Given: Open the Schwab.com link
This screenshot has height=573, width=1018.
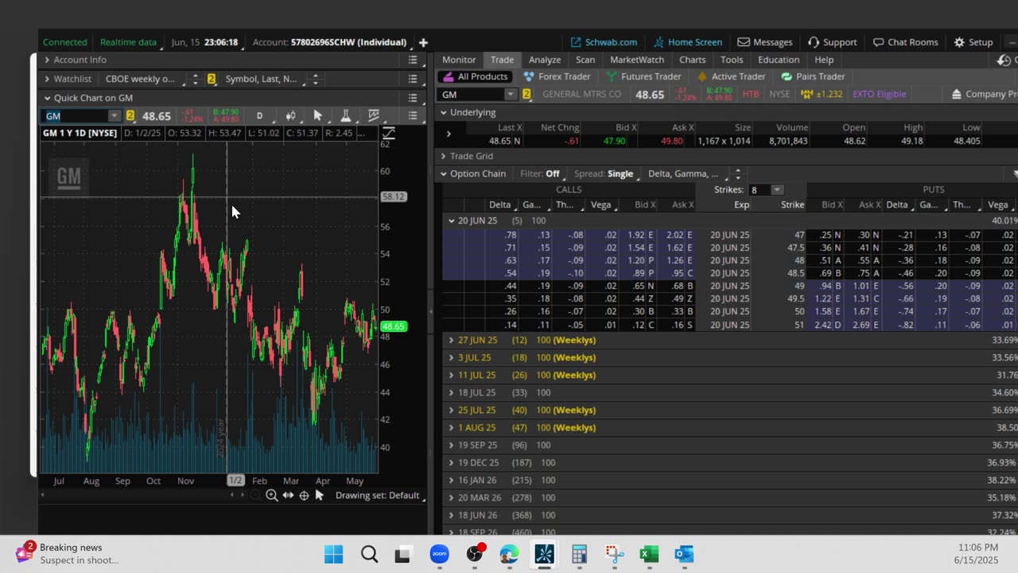Looking at the screenshot, I should click(x=604, y=42).
